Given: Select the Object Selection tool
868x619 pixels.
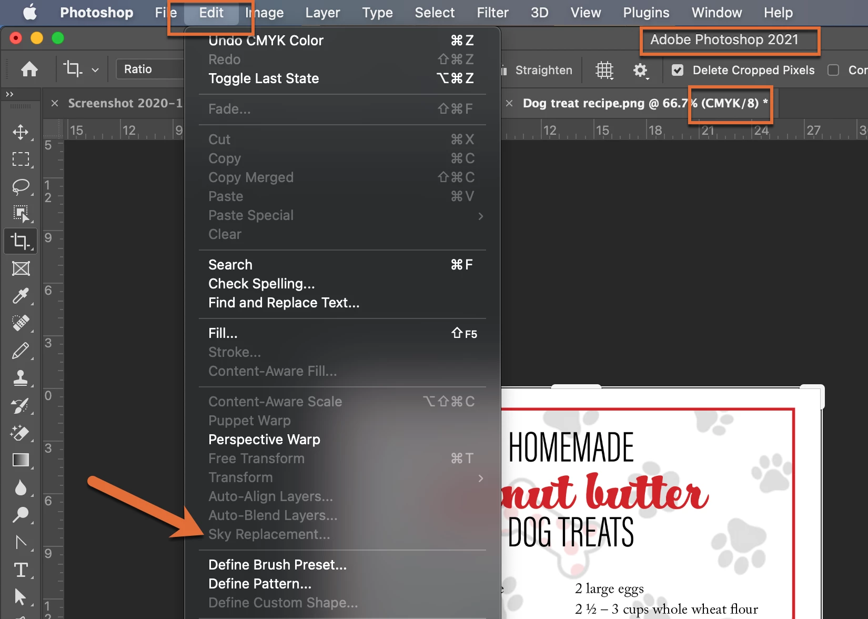Looking at the screenshot, I should click(21, 214).
